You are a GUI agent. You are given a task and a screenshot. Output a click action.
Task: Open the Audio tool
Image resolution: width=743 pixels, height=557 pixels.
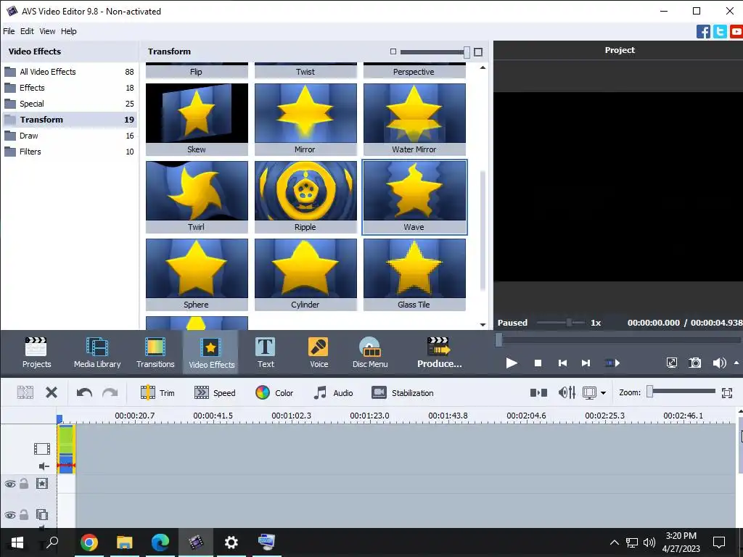point(333,392)
